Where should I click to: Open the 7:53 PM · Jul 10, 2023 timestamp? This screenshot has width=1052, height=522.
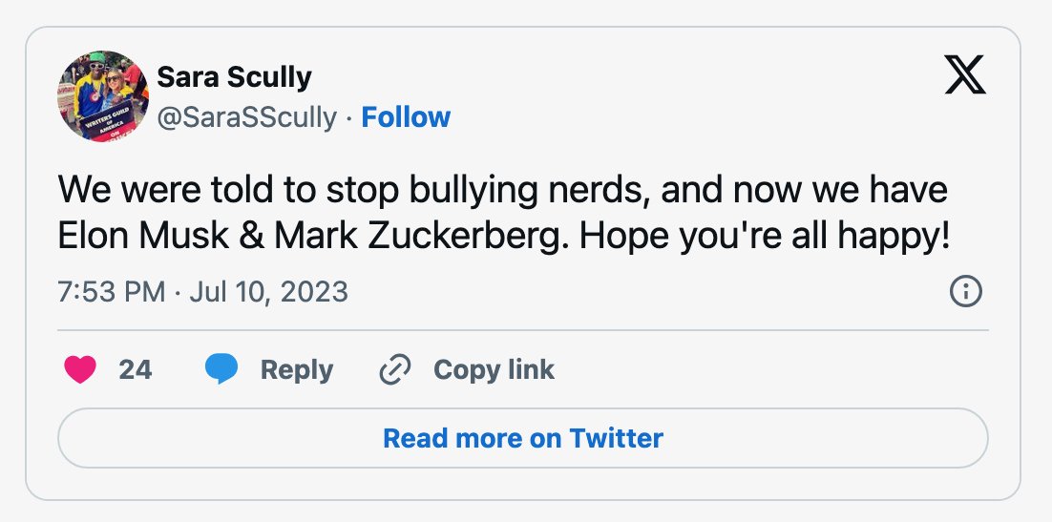click(x=202, y=292)
